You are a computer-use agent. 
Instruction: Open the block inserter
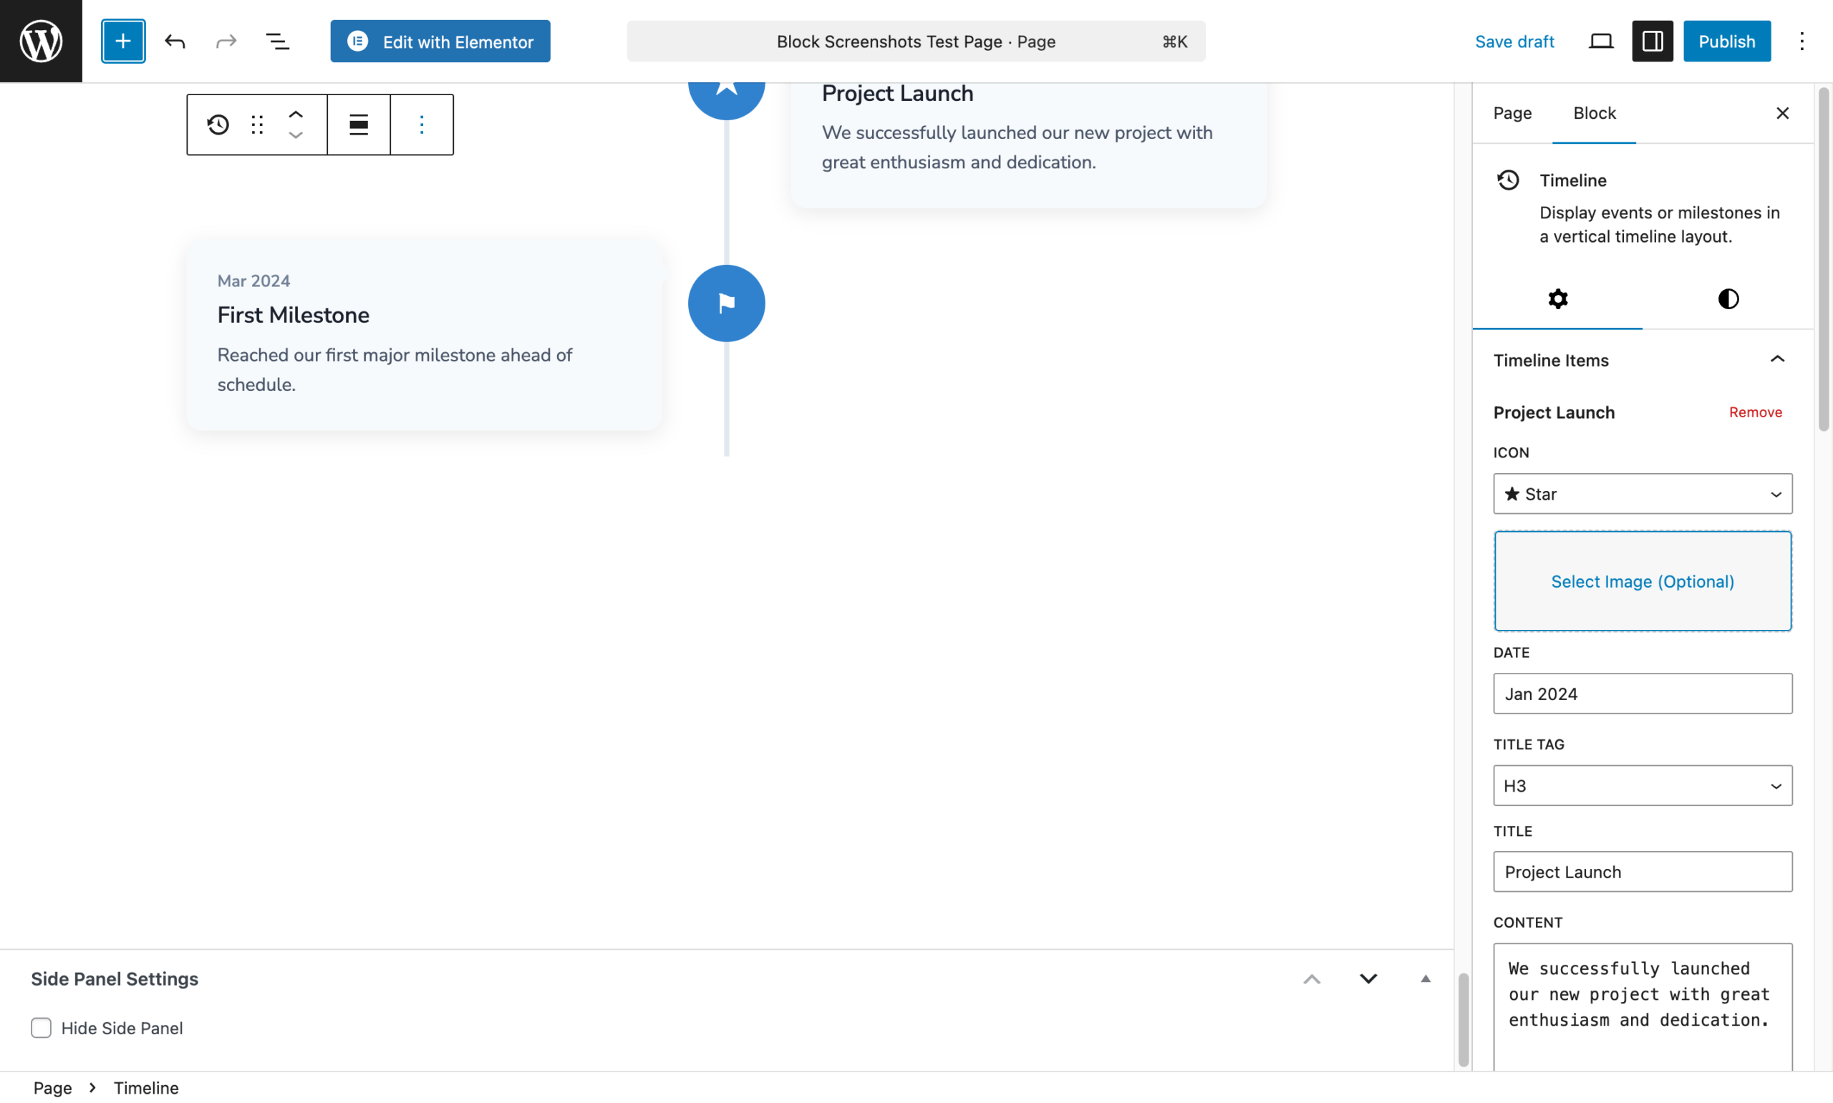pyautogui.click(x=122, y=41)
